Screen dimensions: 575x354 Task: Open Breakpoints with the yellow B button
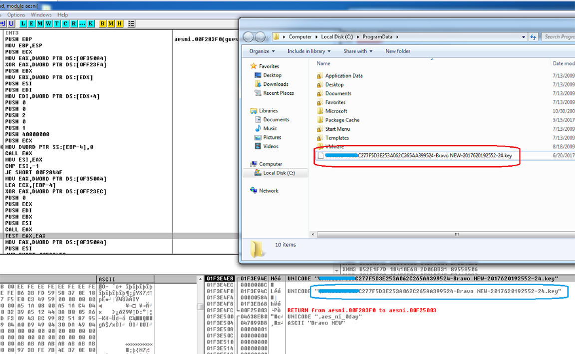click(x=103, y=23)
